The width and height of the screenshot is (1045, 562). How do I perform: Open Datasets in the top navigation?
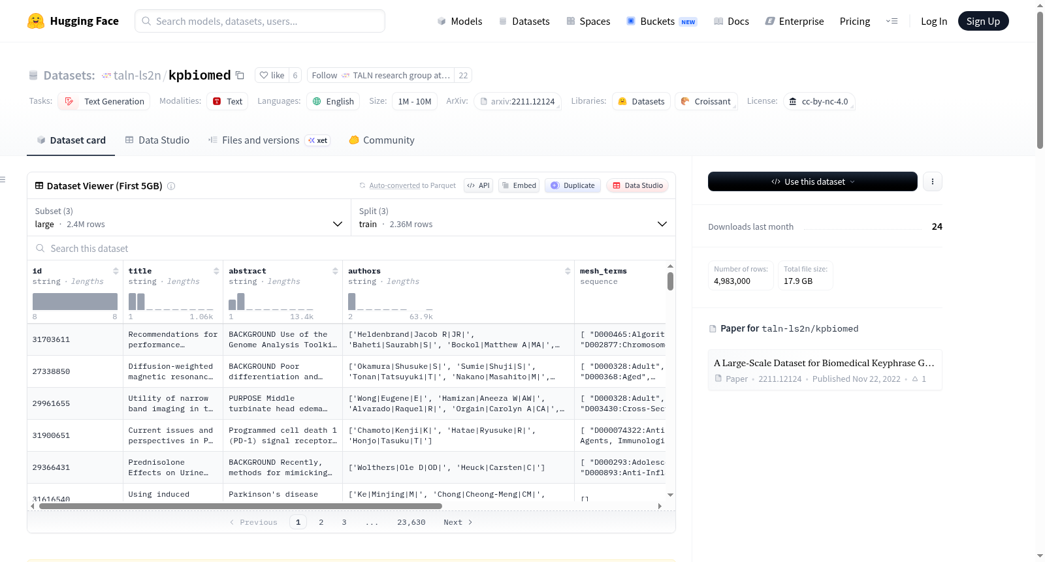(x=524, y=21)
